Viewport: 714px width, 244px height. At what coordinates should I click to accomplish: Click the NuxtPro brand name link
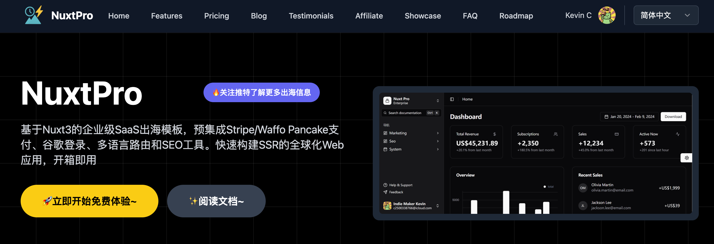coord(72,15)
